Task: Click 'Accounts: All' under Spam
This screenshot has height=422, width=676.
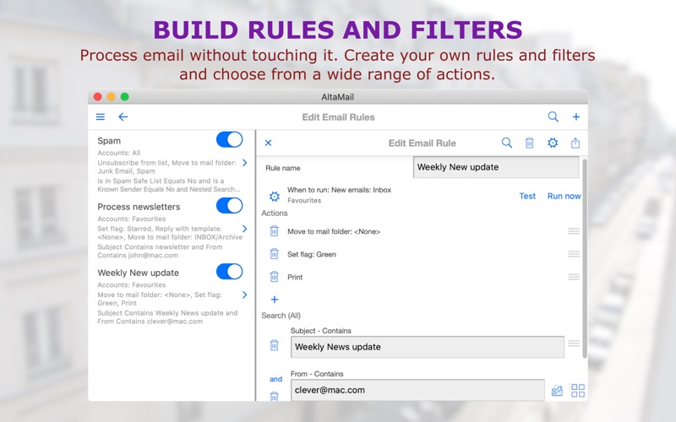Action: point(118,153)
